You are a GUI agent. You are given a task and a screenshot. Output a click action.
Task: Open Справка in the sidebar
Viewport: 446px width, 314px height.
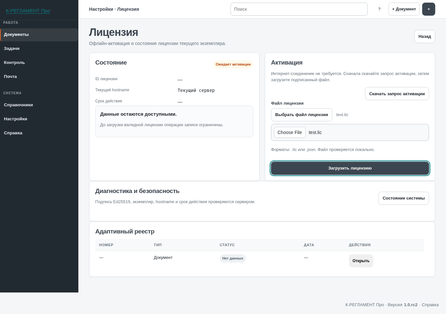pyautogui.click(x=39, y=133)
